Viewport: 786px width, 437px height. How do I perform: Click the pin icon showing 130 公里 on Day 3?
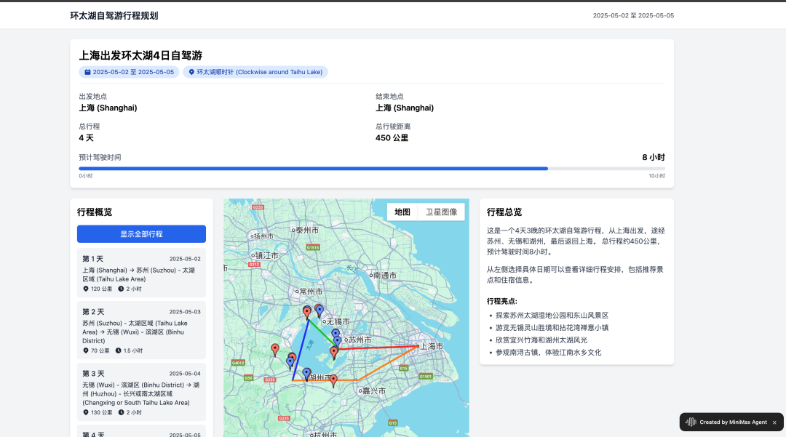click(x=86, y=412)
